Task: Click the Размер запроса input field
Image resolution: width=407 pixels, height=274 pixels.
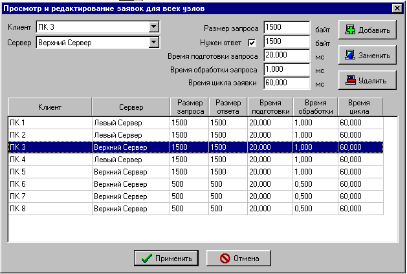Action: pos(287,28)
